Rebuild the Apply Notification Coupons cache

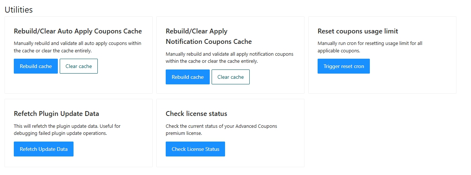[188, 77]
